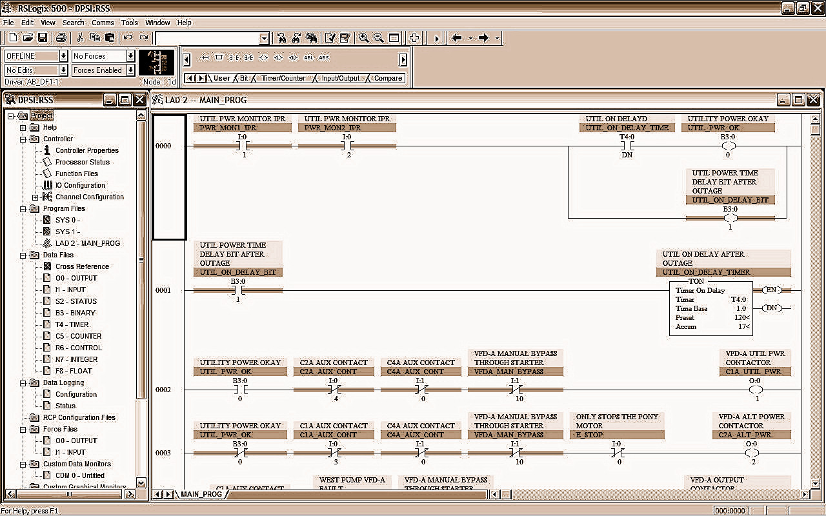Insert an ABL instruction from instruction toolbar
The image size is (826, 516).
pos(308,58)
